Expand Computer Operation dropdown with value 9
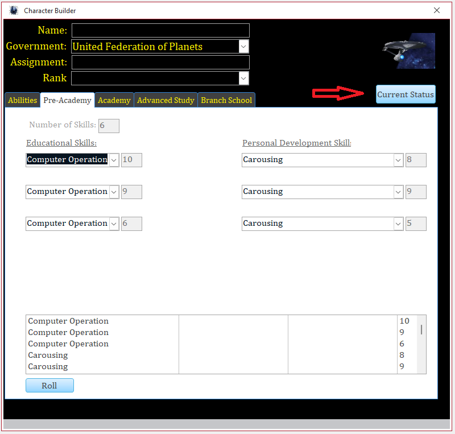The height and width of the screenshot is (434, 455). (x=114, y=192)
